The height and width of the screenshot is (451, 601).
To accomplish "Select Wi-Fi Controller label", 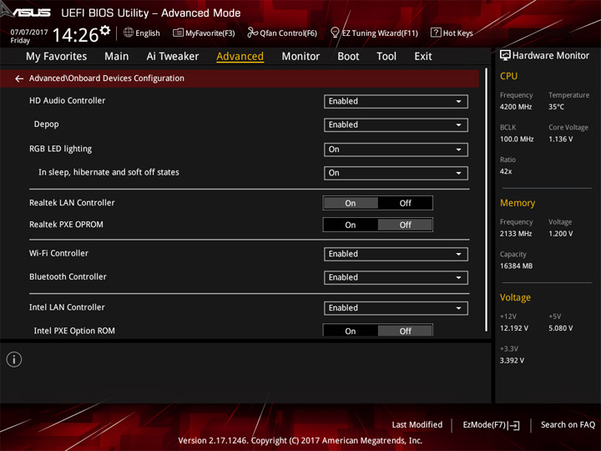I will [x=58, y=253].
